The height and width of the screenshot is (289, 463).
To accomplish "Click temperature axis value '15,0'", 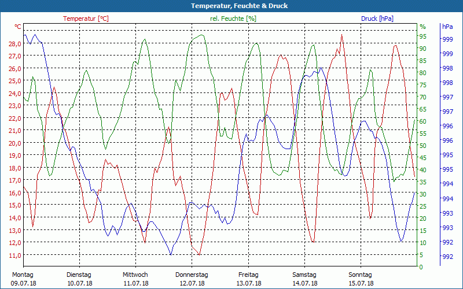I will point(16,205).
